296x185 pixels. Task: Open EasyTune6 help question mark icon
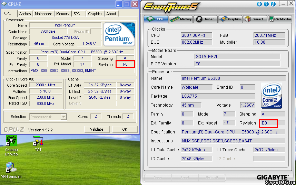tap(266, 4)
